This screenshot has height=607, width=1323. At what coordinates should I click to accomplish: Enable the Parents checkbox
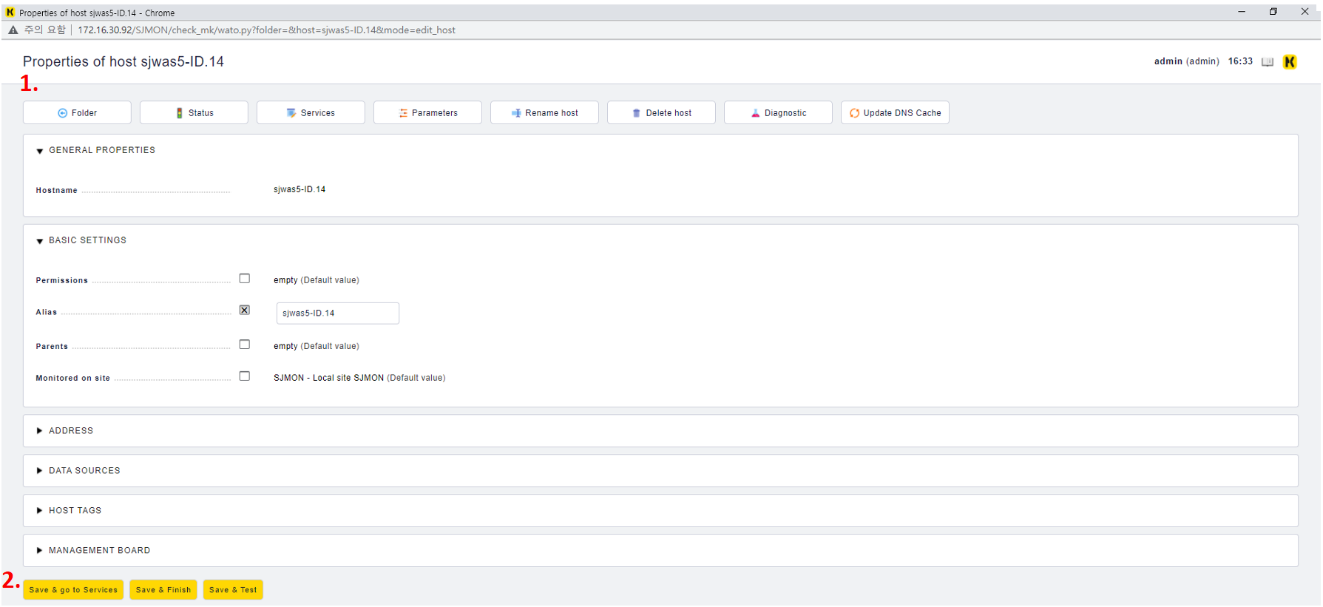coord(245,345)
